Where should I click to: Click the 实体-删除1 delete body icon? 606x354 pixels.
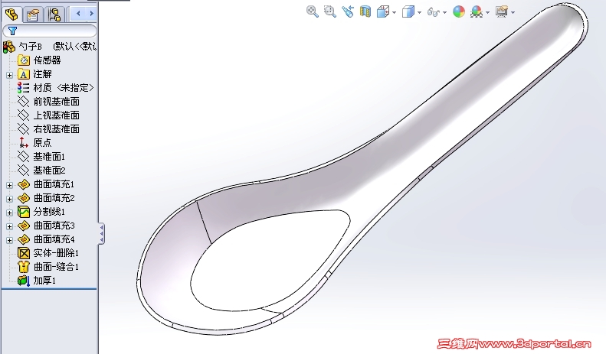pos(24,253)
